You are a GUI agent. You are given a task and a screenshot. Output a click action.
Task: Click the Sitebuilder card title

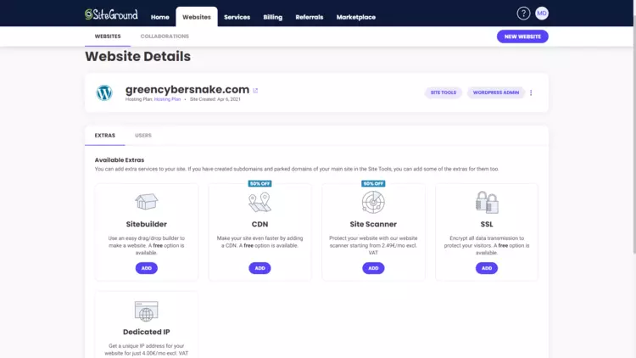click(147, 224)
